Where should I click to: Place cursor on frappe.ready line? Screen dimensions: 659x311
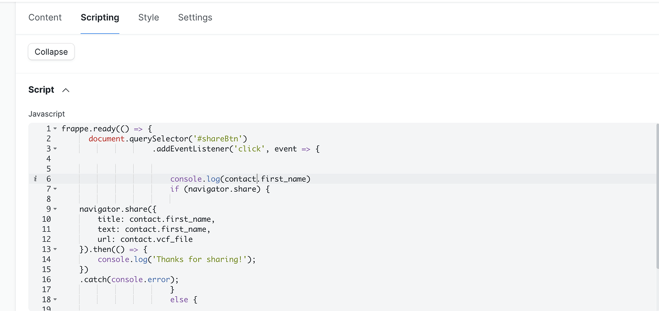(x=106, y=129)
